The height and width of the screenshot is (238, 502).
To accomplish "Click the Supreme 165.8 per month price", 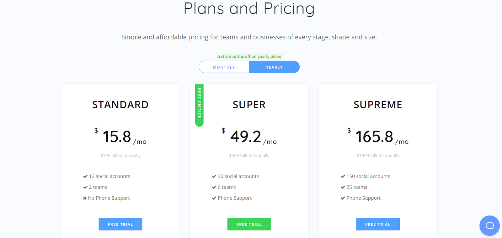I will tap(375, 137).
